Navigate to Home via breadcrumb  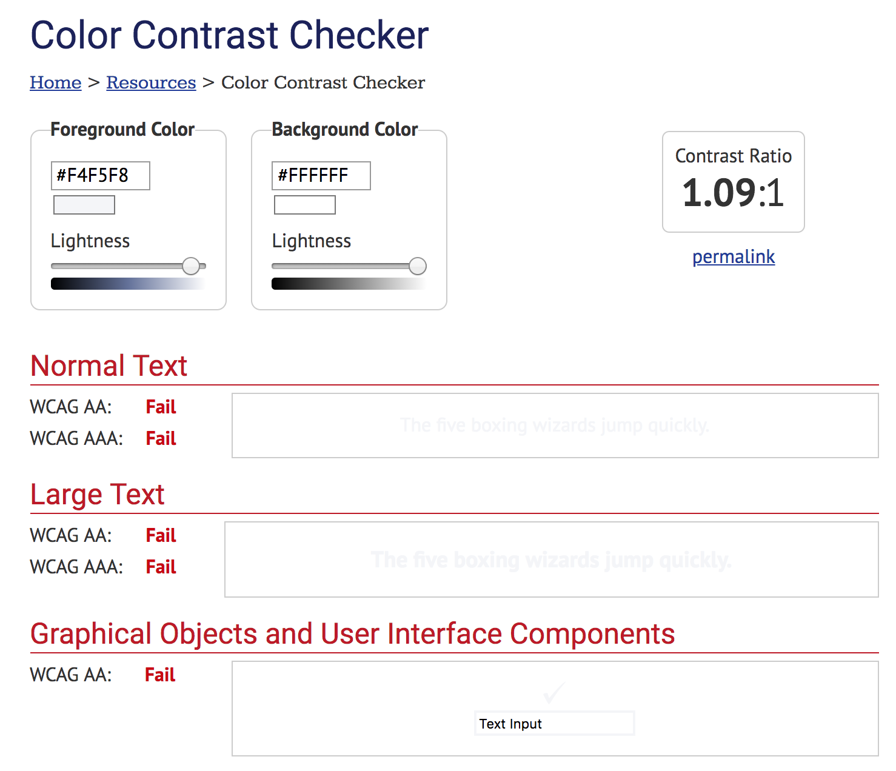click(x=55, y=82)
